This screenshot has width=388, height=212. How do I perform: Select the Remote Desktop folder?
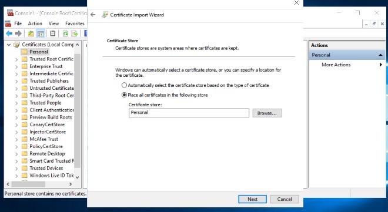[47, 153]
